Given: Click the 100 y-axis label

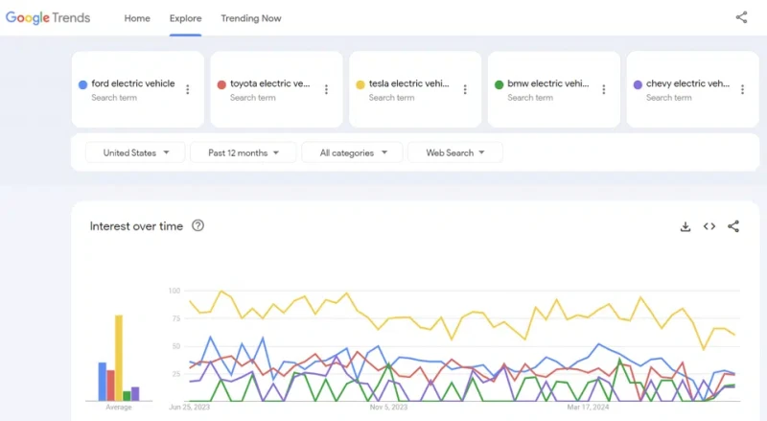Looking at the screenshot, I should 174,291.
